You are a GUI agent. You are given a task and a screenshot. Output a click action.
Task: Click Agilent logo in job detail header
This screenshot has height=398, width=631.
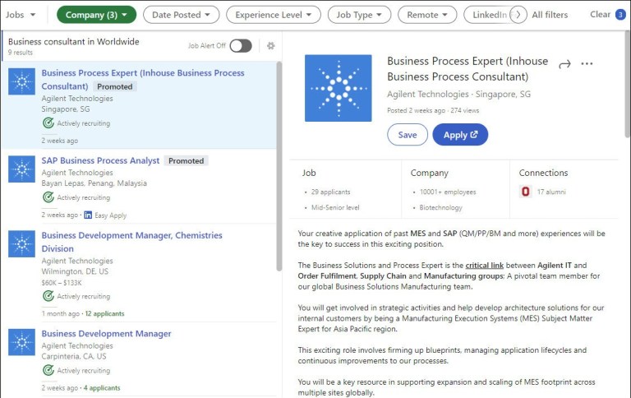pyautogui.click(x=338, y=88)
